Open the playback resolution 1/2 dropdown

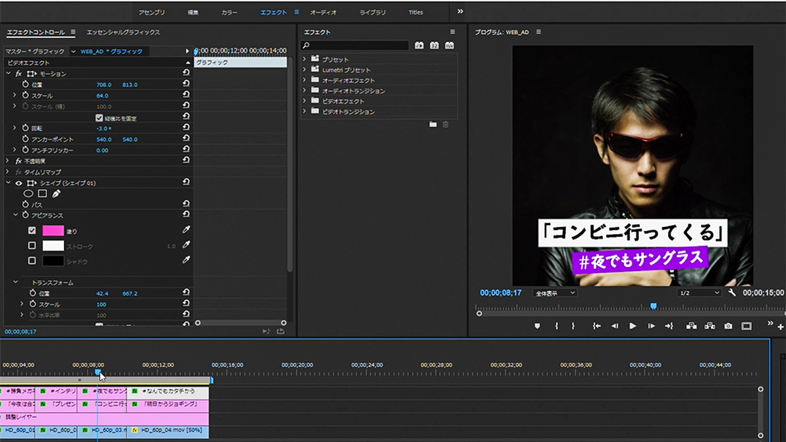pyautogui.click(x=699, y=293)
